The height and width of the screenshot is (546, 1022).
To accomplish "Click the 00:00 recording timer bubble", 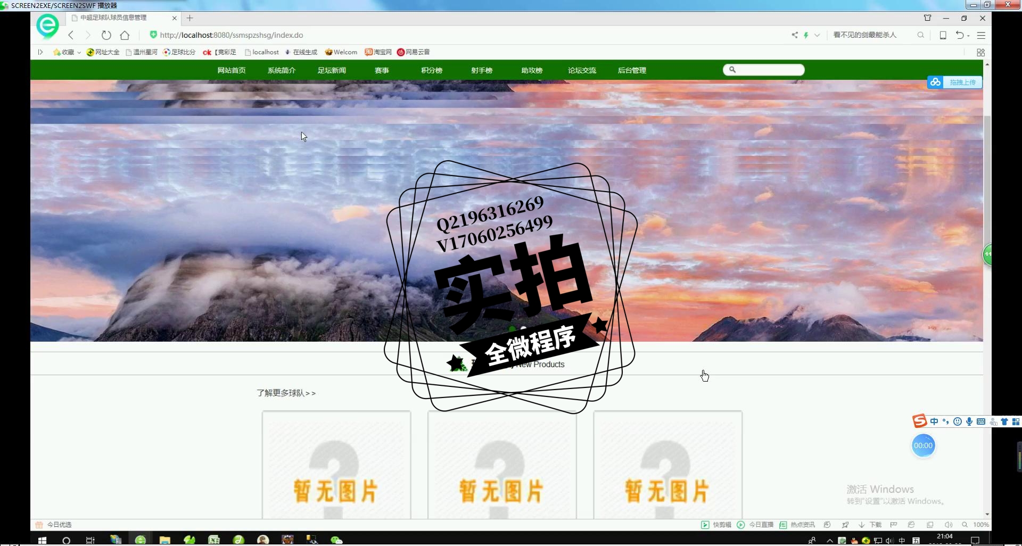I will 923,445.
